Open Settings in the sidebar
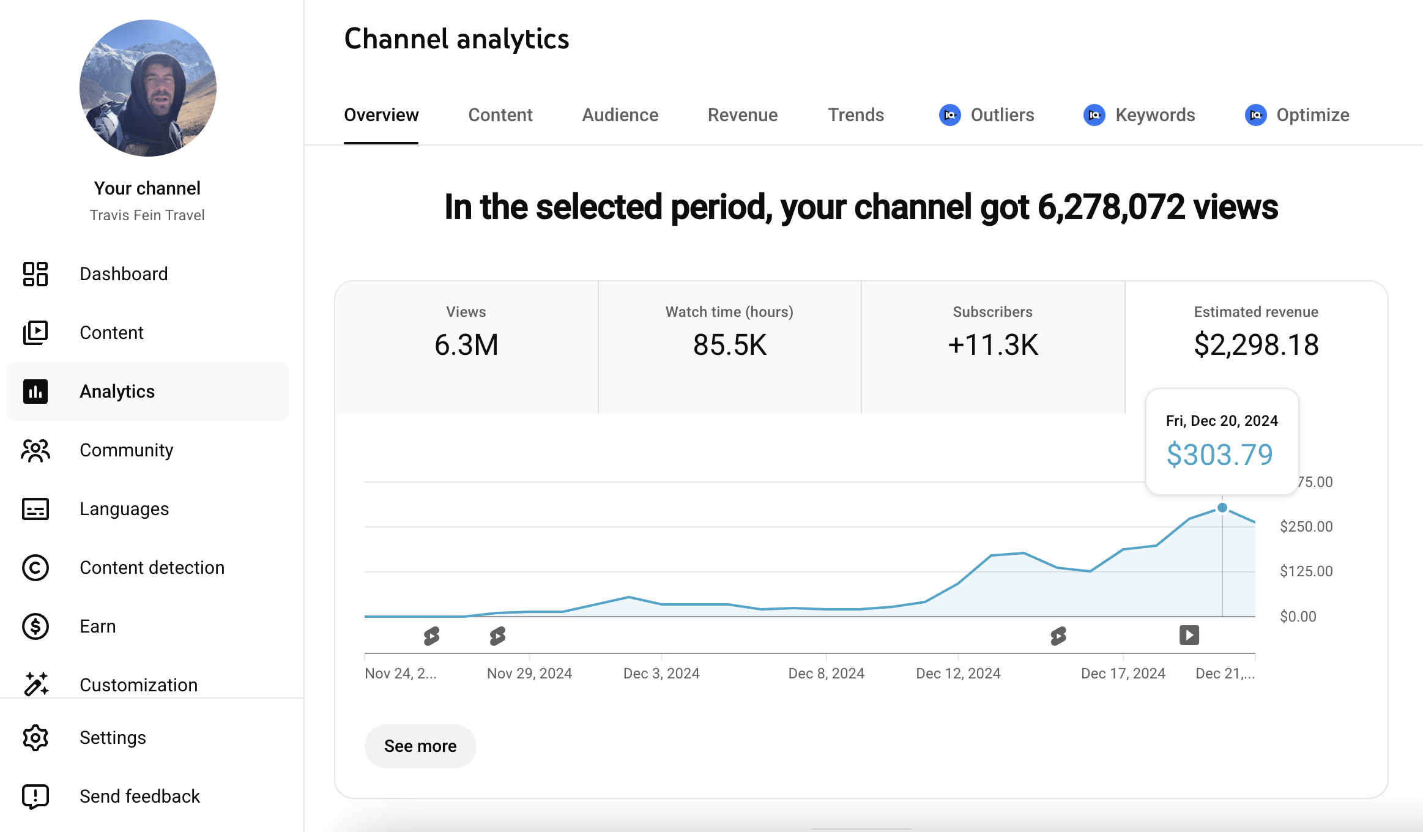This screenshot has width=1423, height=832. tap(147, 738)
